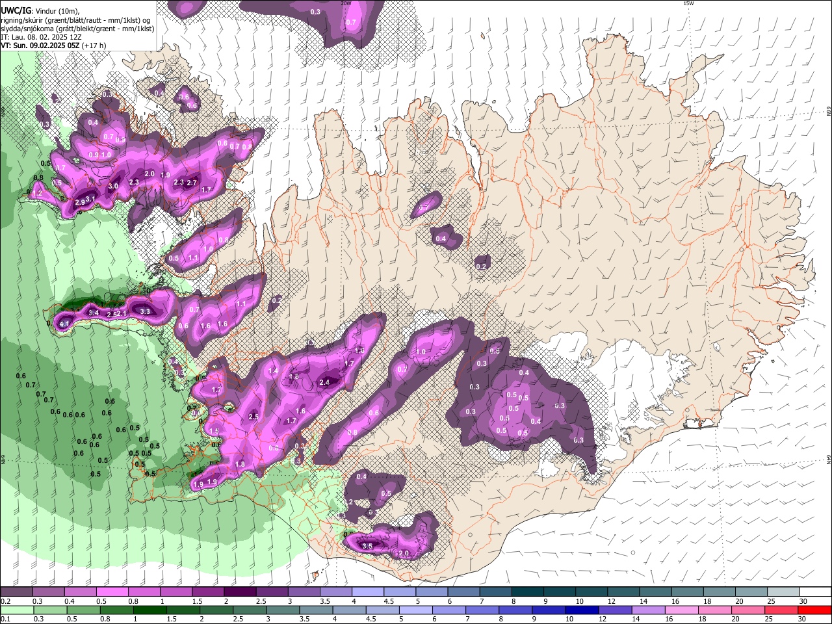Click the 'VT: Sun. 09.02.2025 05Z' valid time
Image resolution: width=832 pixels, height=624 pixels.
click(x=40, y=45)
